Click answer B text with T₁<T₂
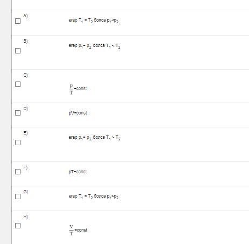 94,46
